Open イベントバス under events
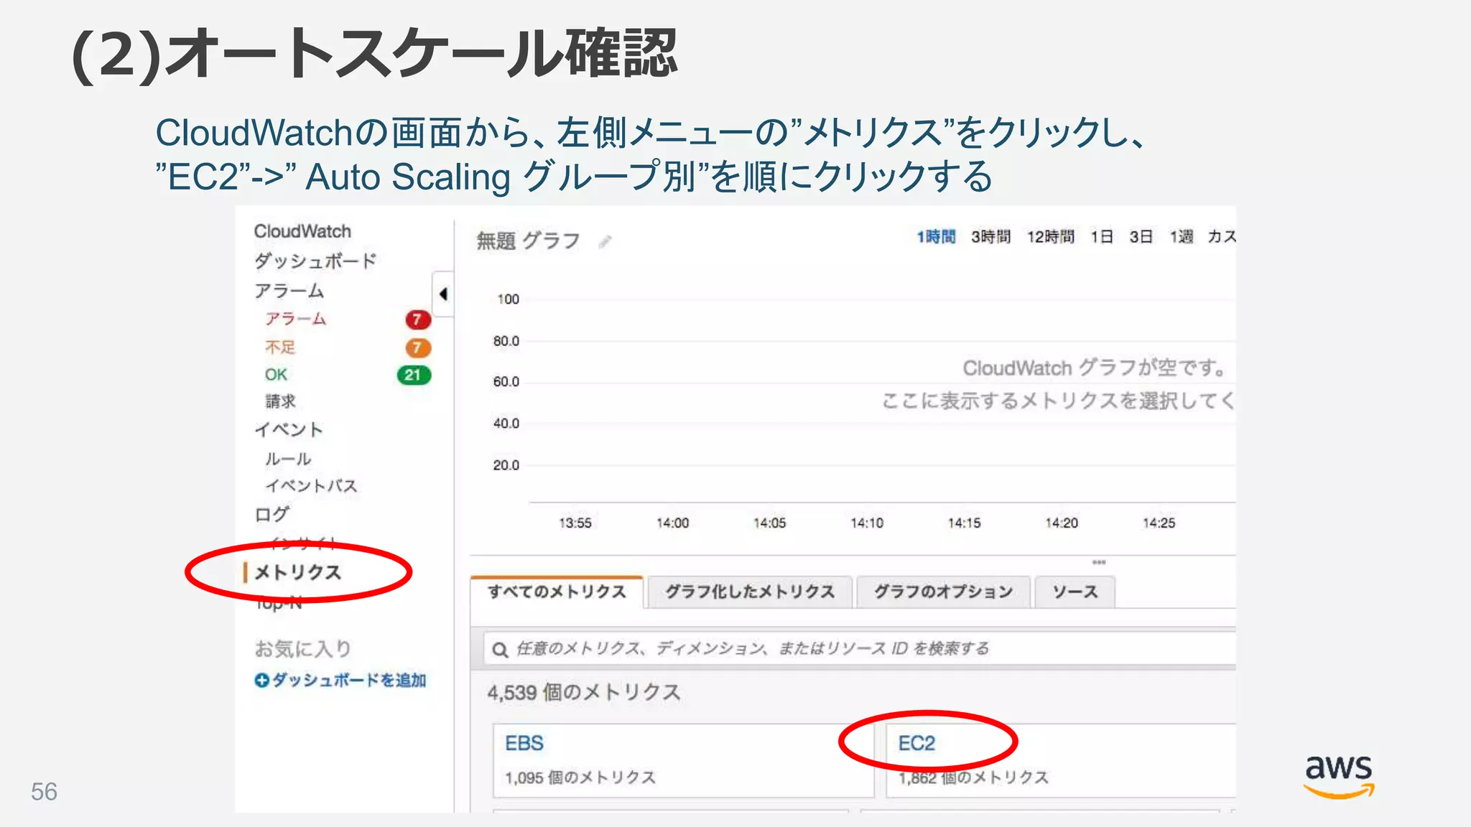This screenshot has height=827, width=1471. pos(311,486)
